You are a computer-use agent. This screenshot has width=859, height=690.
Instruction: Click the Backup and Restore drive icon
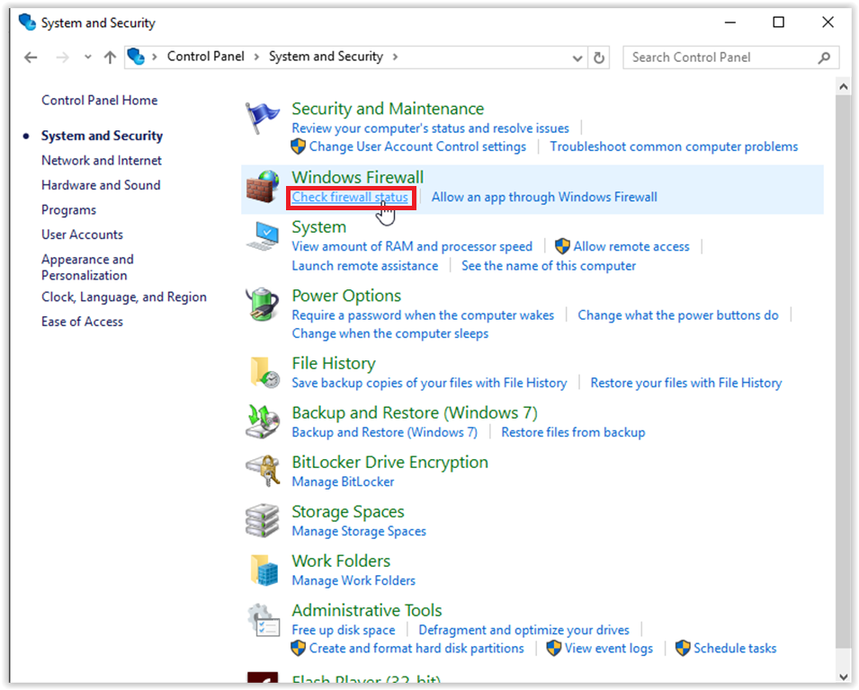[263, 421]
